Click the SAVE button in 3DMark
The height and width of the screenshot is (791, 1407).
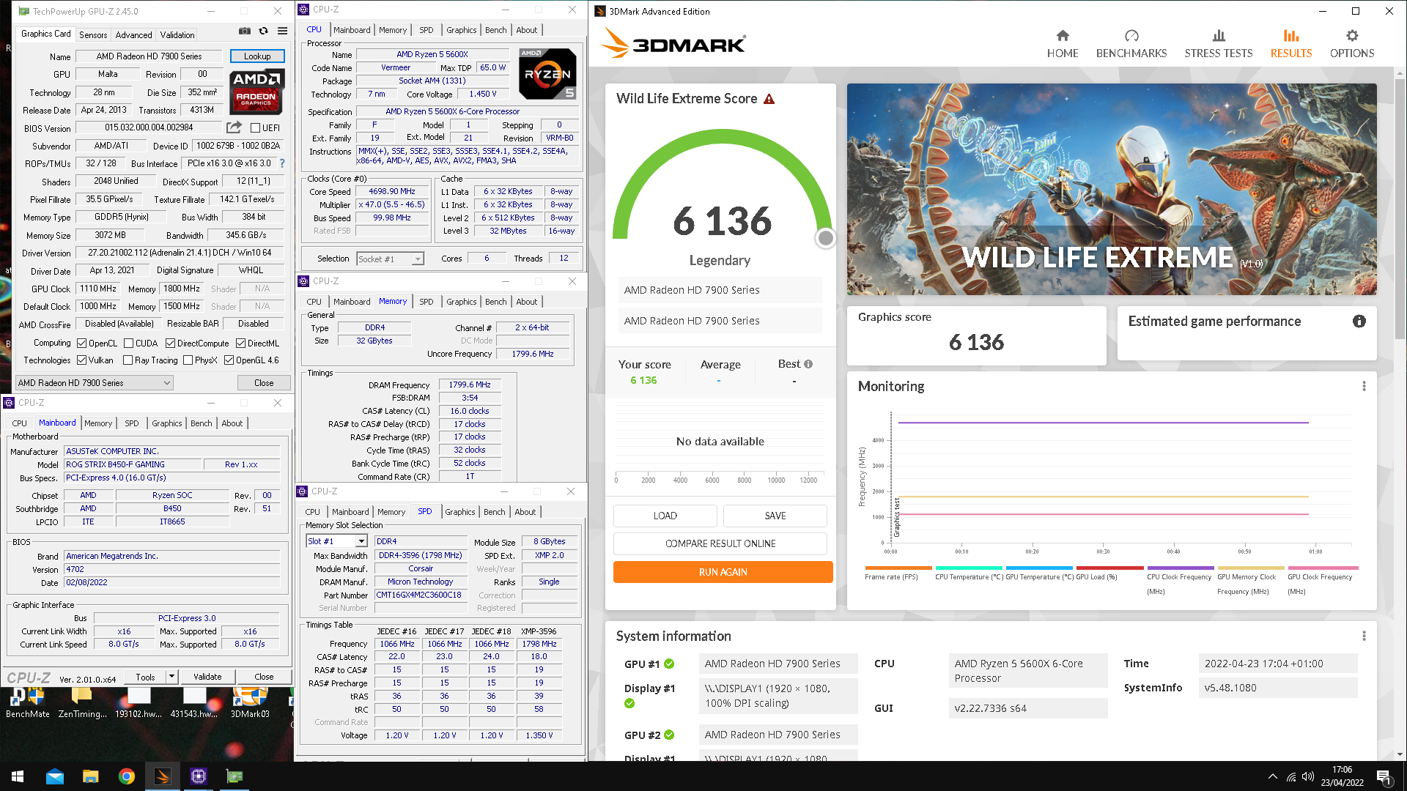coord(775,516)
